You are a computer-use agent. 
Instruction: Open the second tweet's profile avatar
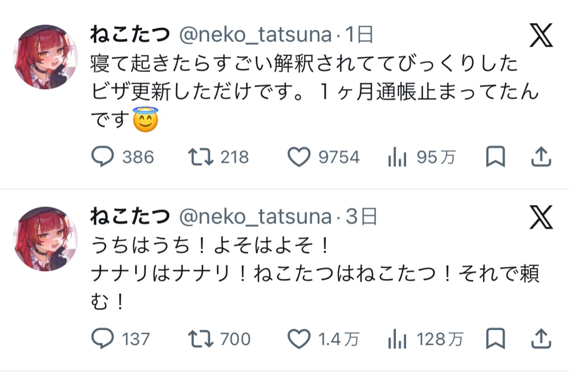pyautogui.click(x=45, y=239)
